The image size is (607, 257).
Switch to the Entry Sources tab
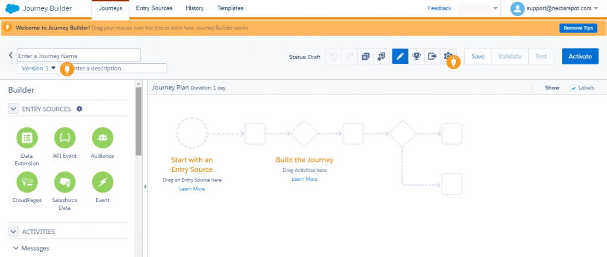point(154,8)
